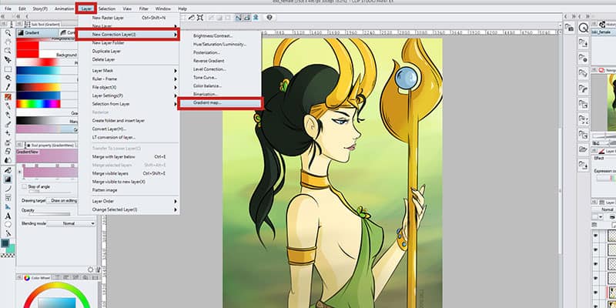Image resolution: width=616 pixels, height=308 pixels.
Task: Expand the Ruler - Frame submenu
Action: coord(129,79)
